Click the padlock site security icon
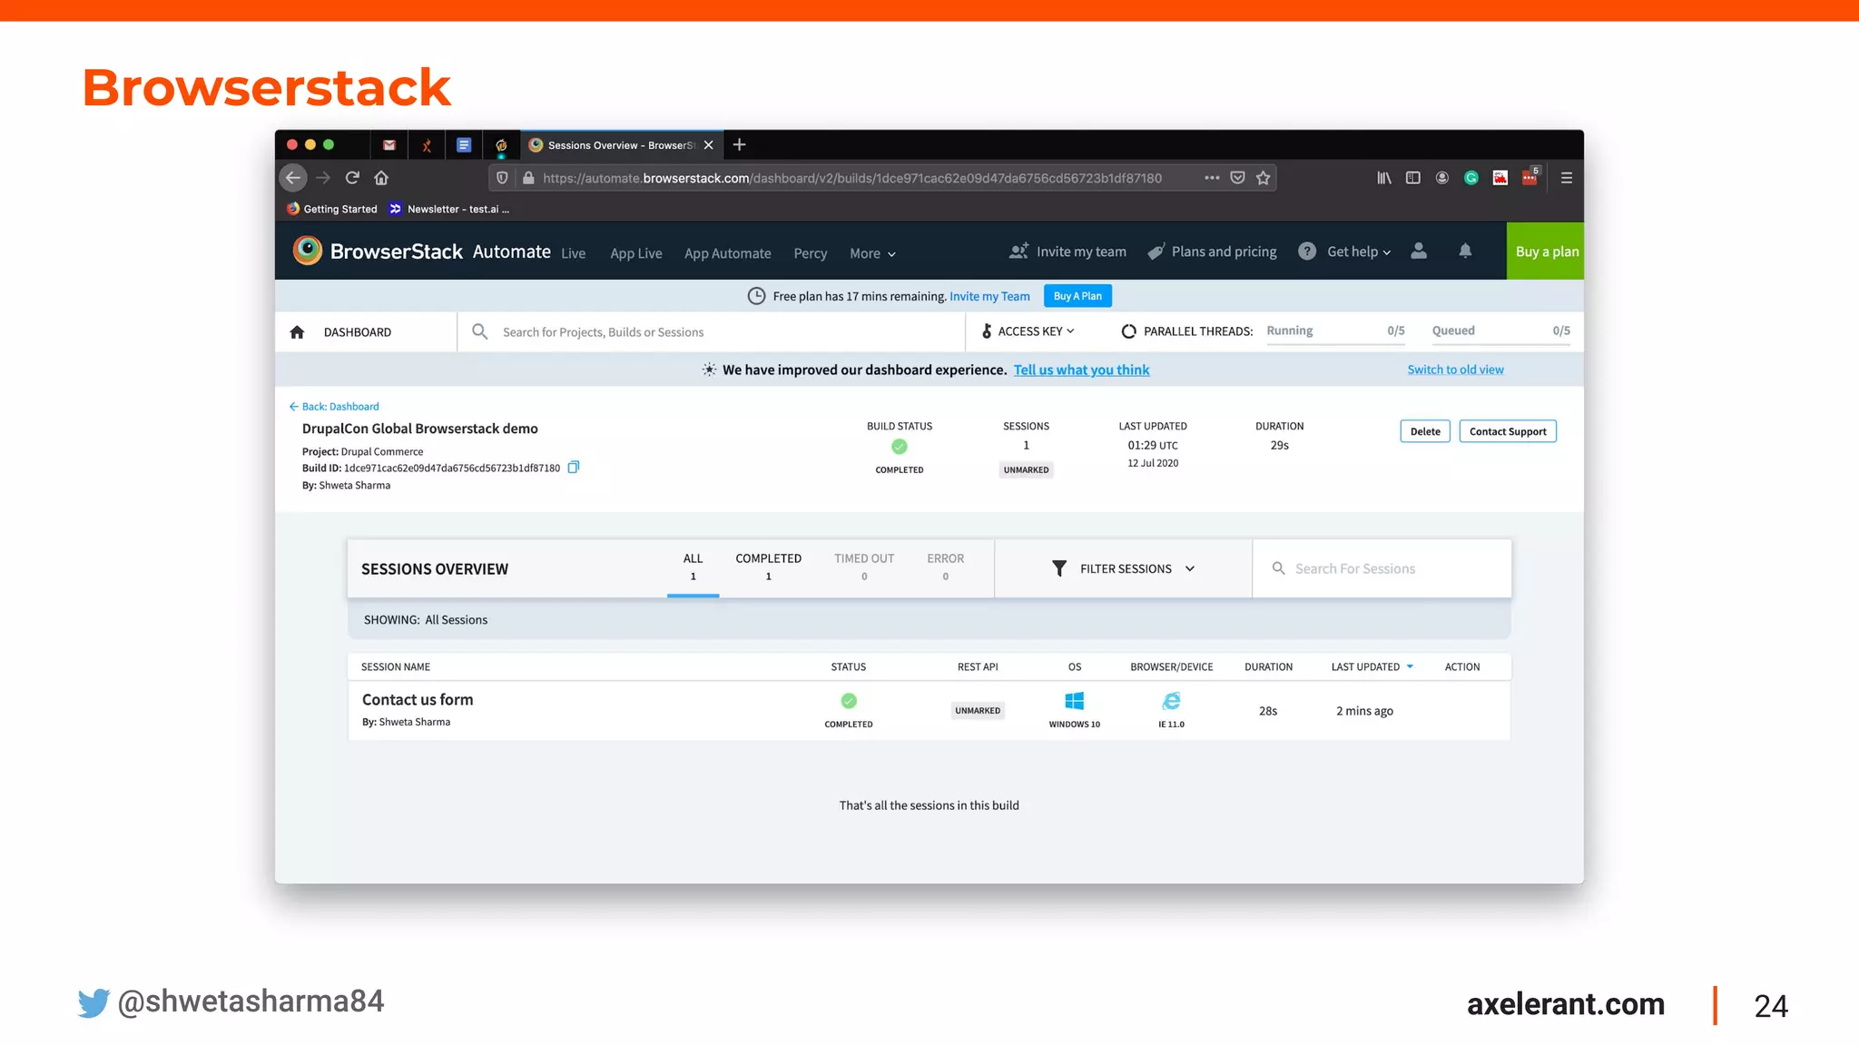Image resolution: width=1859 pixels, height=1046 pixels. pos(528,178)
